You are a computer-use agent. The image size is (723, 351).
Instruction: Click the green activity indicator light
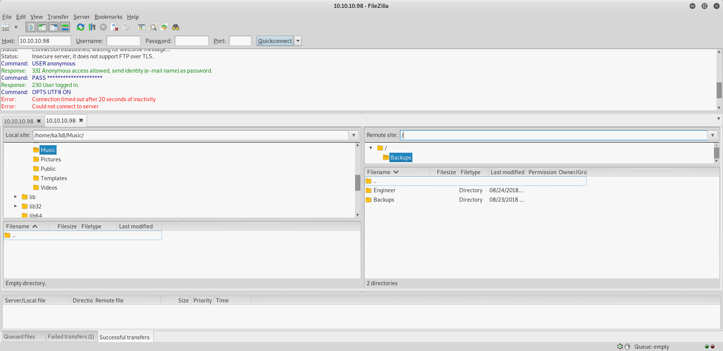click(x=707, y=346)
